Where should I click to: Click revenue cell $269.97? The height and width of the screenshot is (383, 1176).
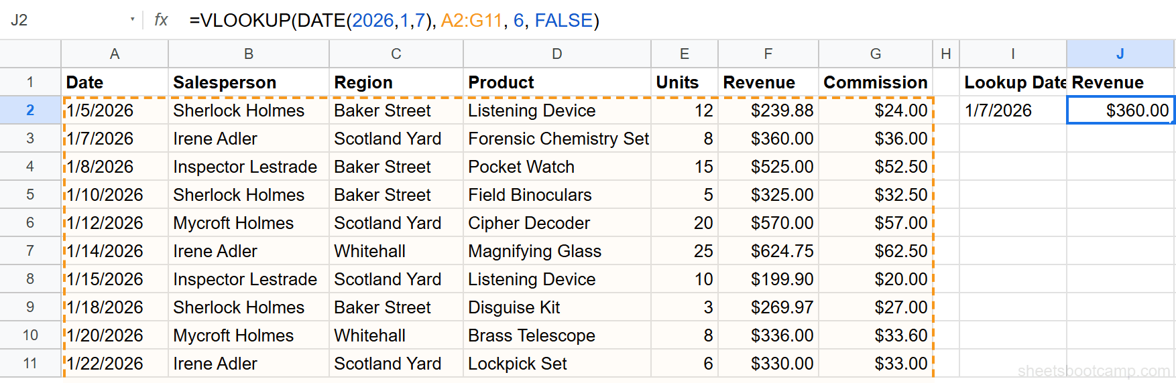768,307
